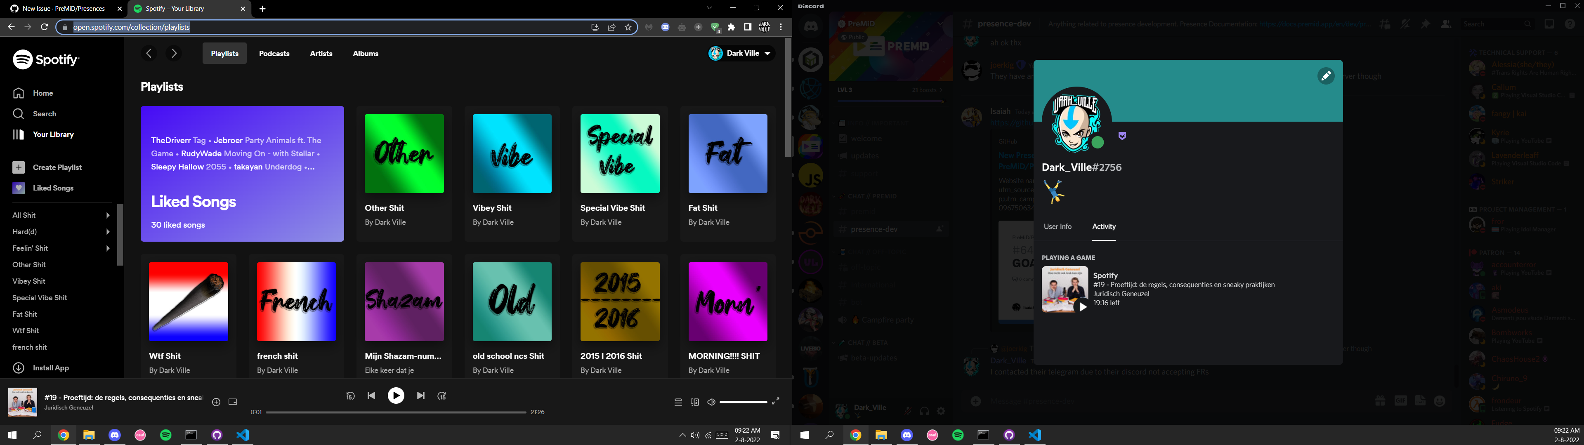
Task: Click now-playing cover art in player bar
Action: [23, 402]
